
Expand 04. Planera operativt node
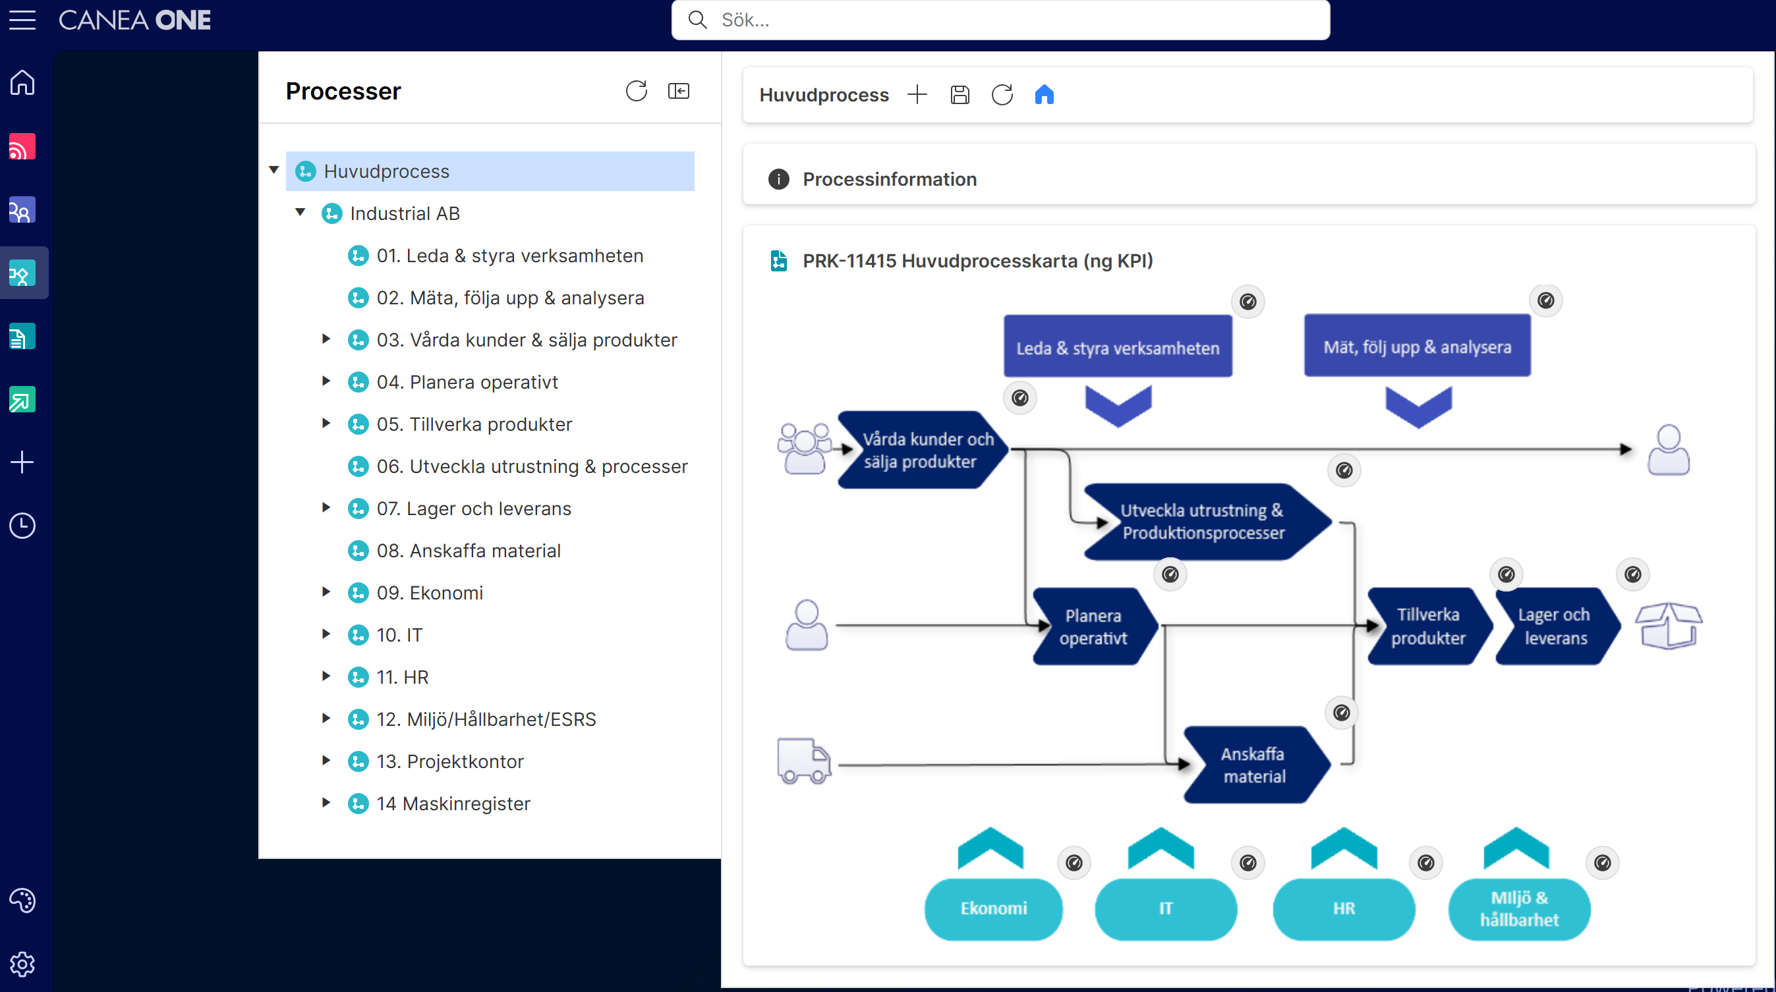[x=326, y=381]
